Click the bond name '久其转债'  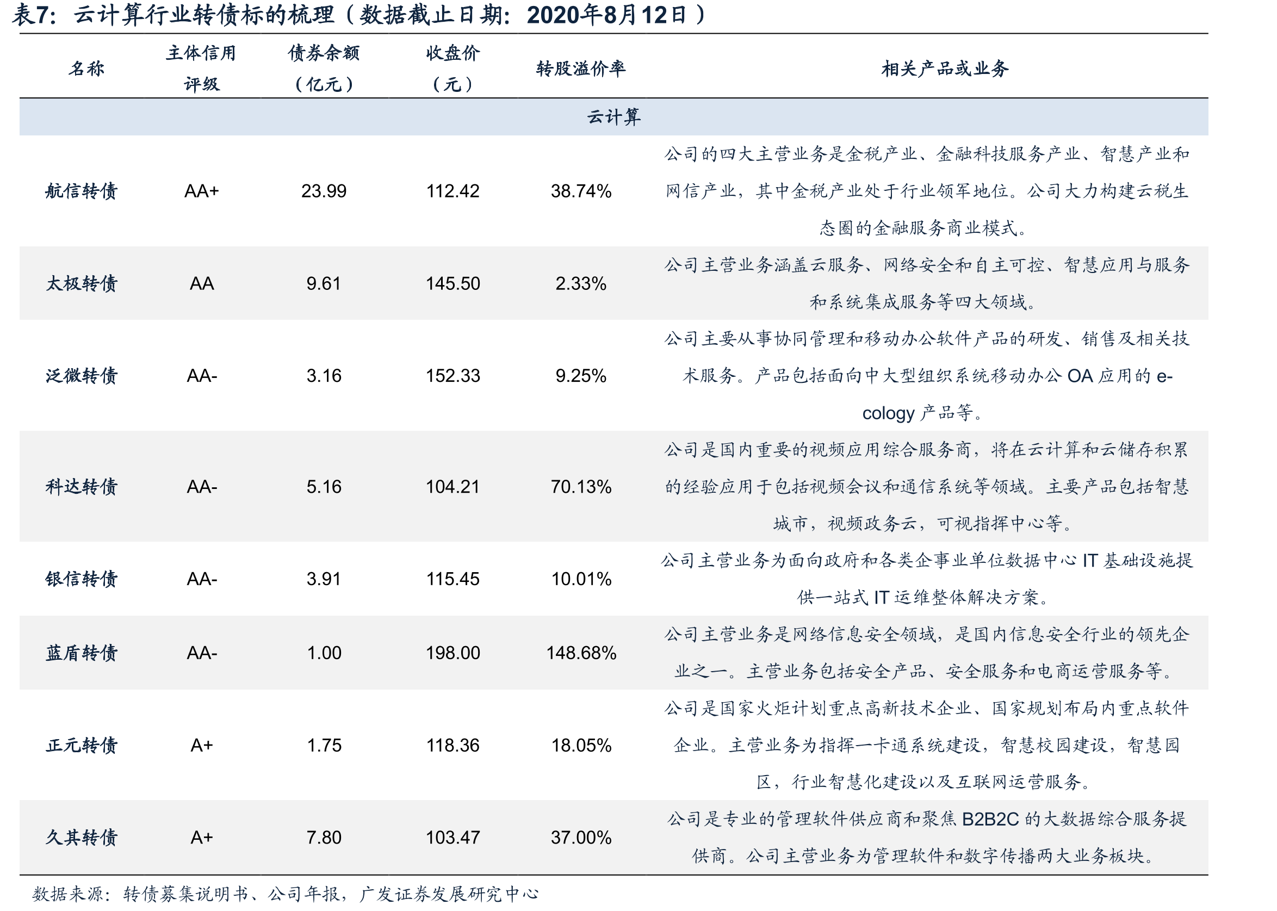tap(82, 837)
